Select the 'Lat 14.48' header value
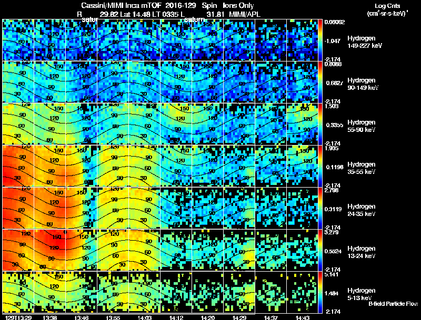This screenshot has width=421, height=320. (135, 14)
